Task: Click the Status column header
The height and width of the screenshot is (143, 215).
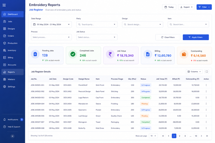Action: coord(143,79)
